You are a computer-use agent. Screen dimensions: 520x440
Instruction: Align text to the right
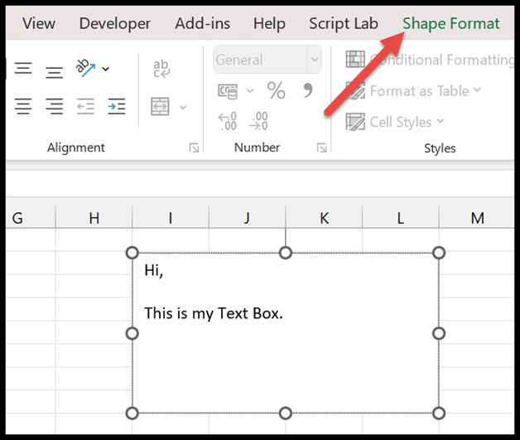coord(55,106)
